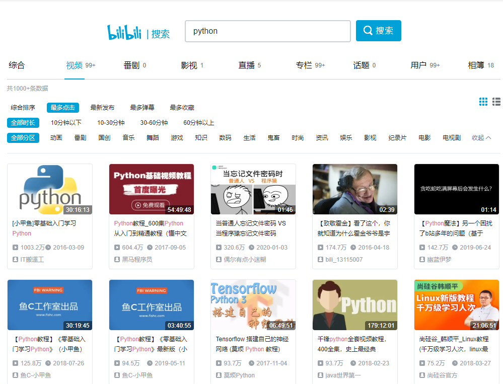Click the bilibili logo
Screen dimensions: 503x384
tap(124, 32)
